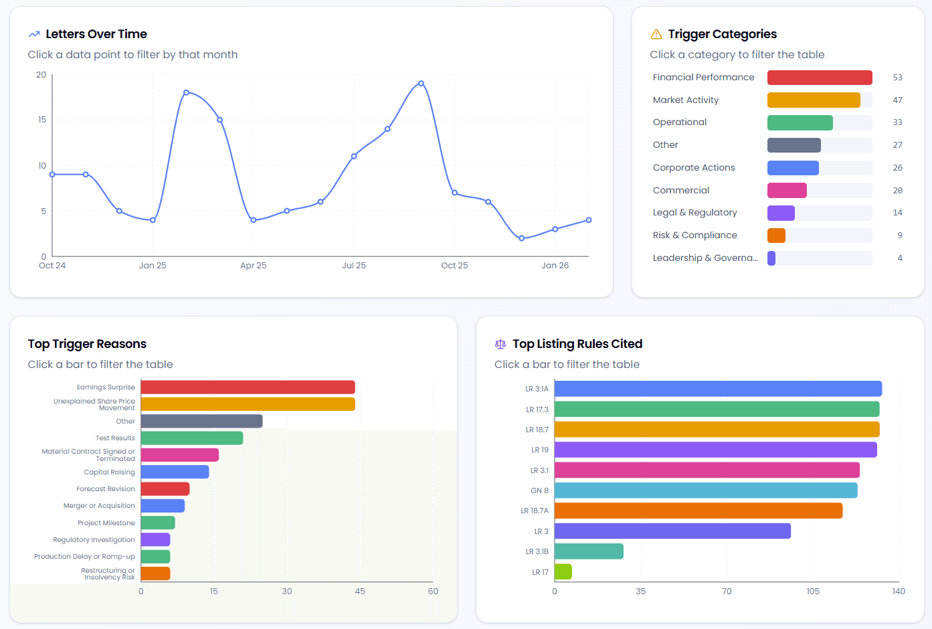Click the Leadership & Governance category label
Viewport: 932px width, 629px height.
click(705, 258)
